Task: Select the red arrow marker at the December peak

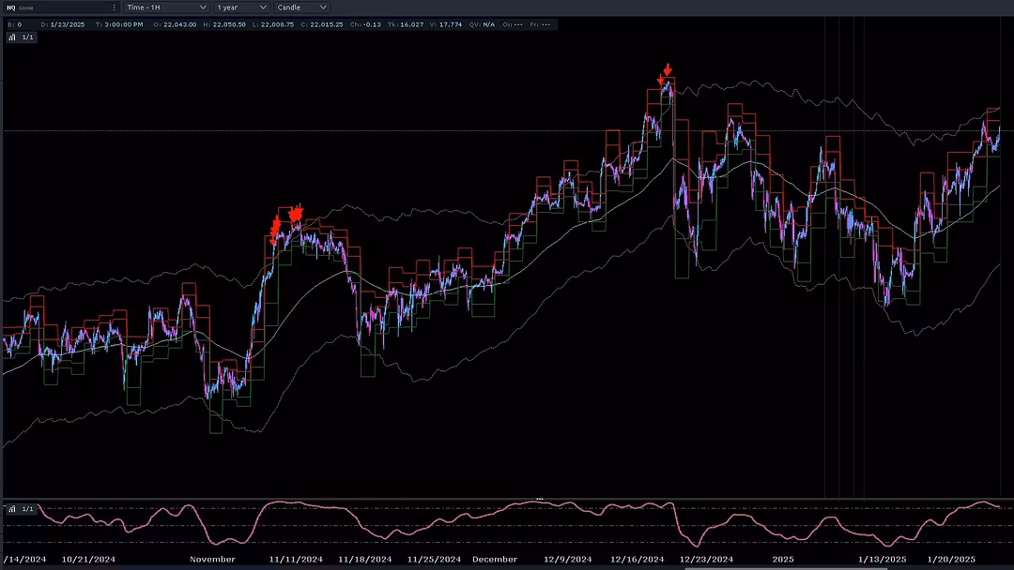Action: [667, 70]
